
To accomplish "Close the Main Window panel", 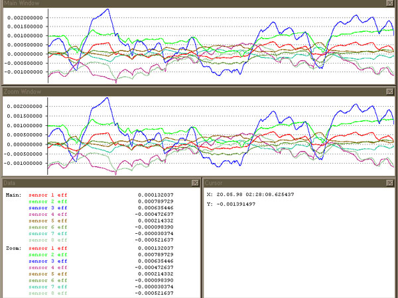I will coord(391,3).
